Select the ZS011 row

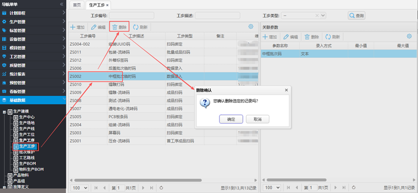(x=164, y=52)
